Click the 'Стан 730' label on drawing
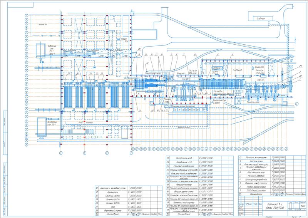308x218 pixels. point(261,80)
